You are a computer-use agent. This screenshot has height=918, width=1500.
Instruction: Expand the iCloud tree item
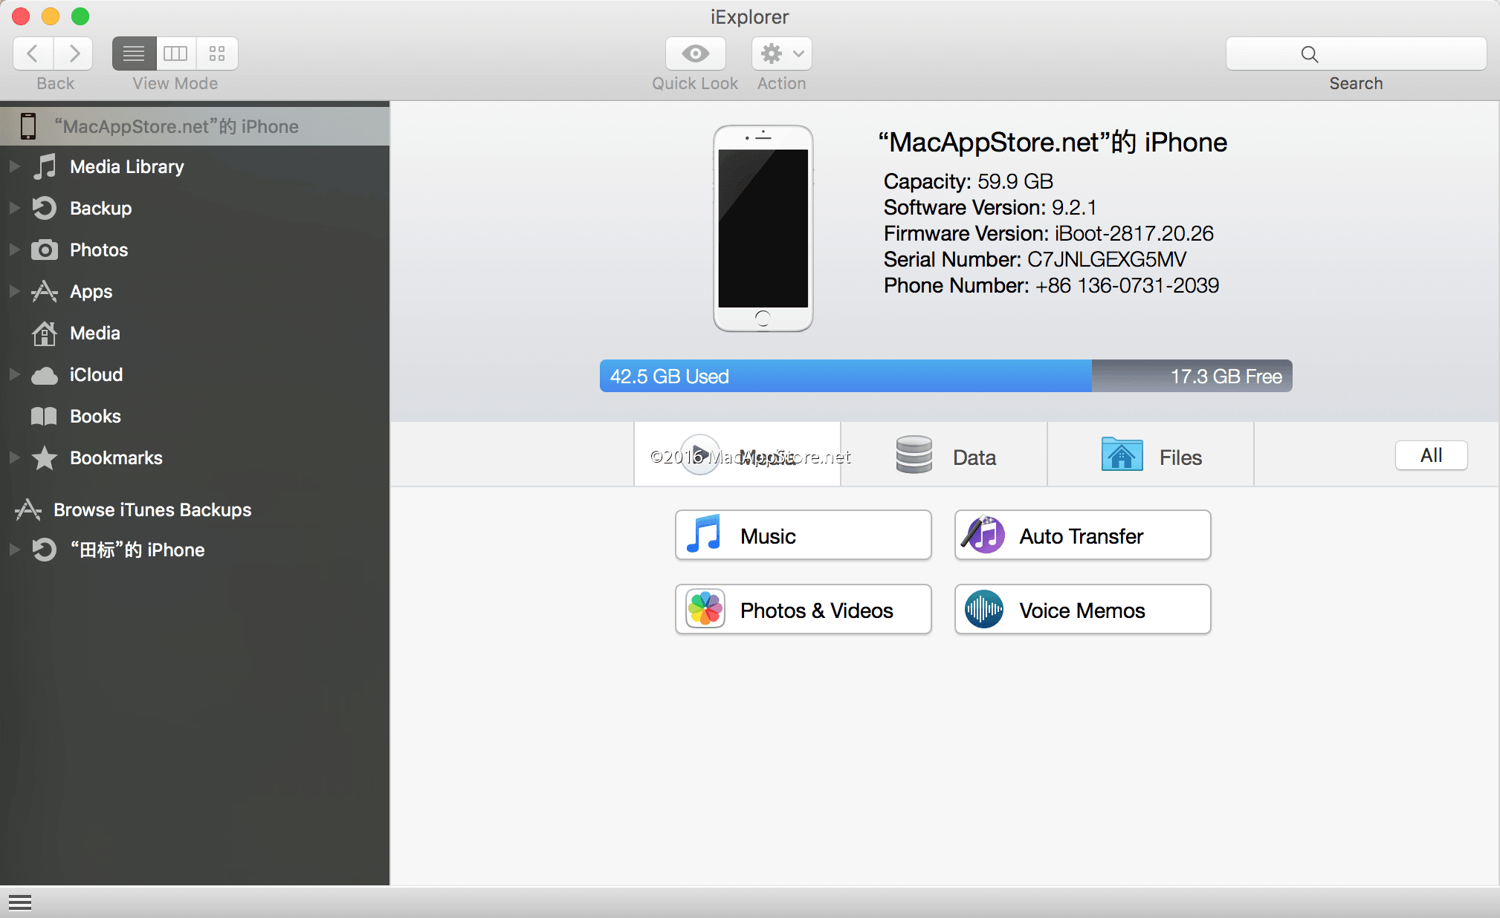point(14,374)
